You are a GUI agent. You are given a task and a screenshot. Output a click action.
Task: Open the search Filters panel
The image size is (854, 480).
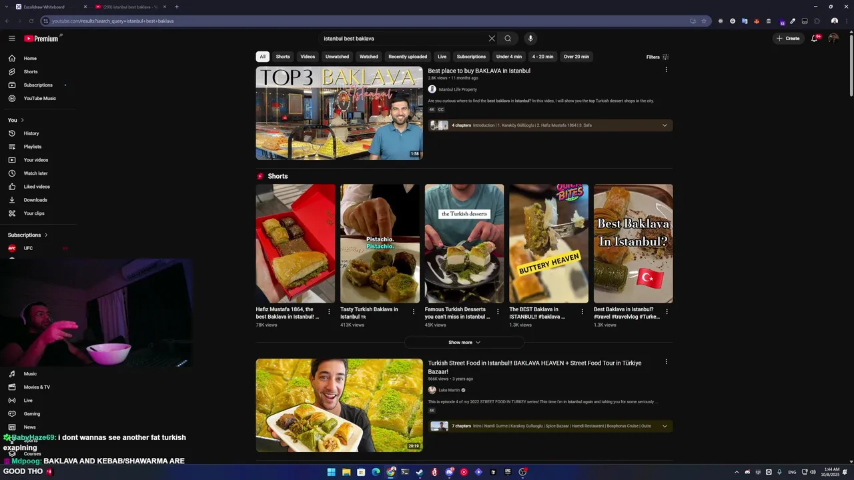pyautogui.click(x=657, y=57)
